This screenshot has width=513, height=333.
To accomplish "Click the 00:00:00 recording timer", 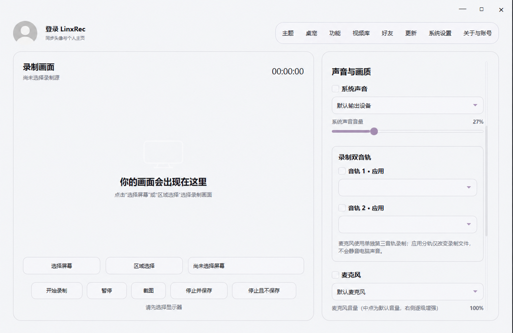I will tap(288, 71).
